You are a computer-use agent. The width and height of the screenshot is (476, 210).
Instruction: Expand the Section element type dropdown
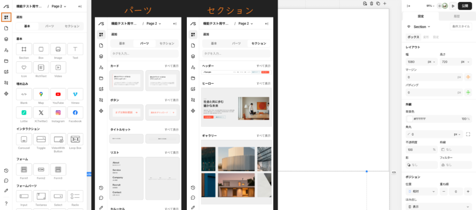pyautogui.click(x=422, y=26)
